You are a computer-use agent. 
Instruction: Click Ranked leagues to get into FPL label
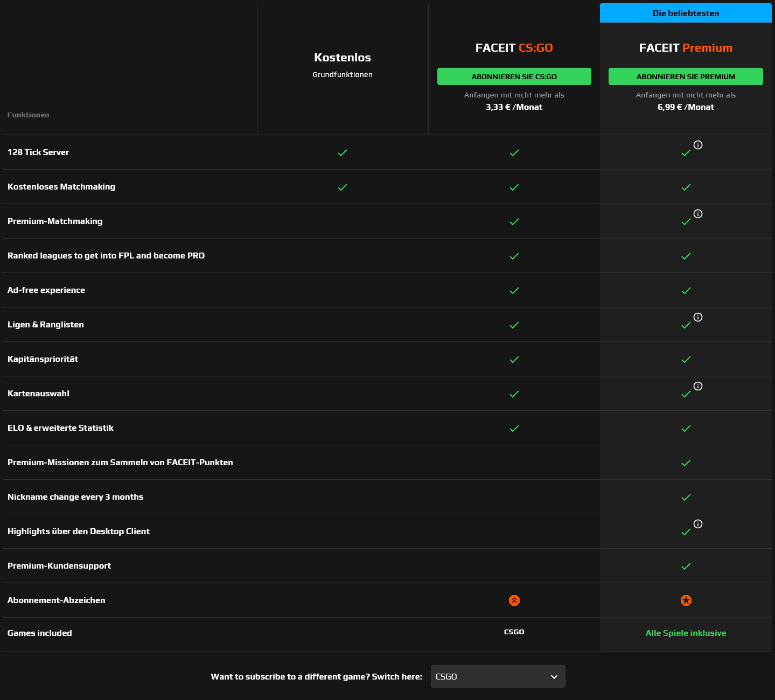coord(106,256)
